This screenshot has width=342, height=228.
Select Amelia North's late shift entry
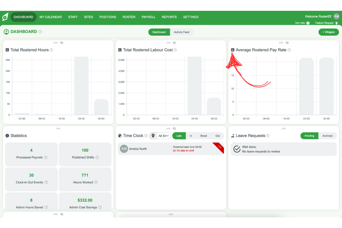[x=170, y=149]
